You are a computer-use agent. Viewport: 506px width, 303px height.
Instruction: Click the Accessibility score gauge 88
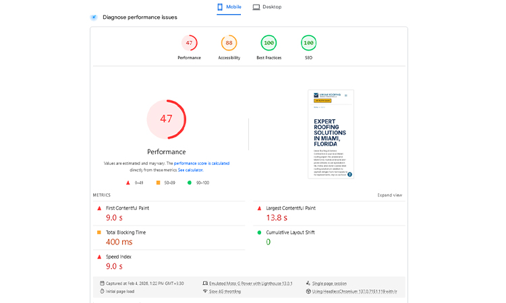(x=229, y=43)
